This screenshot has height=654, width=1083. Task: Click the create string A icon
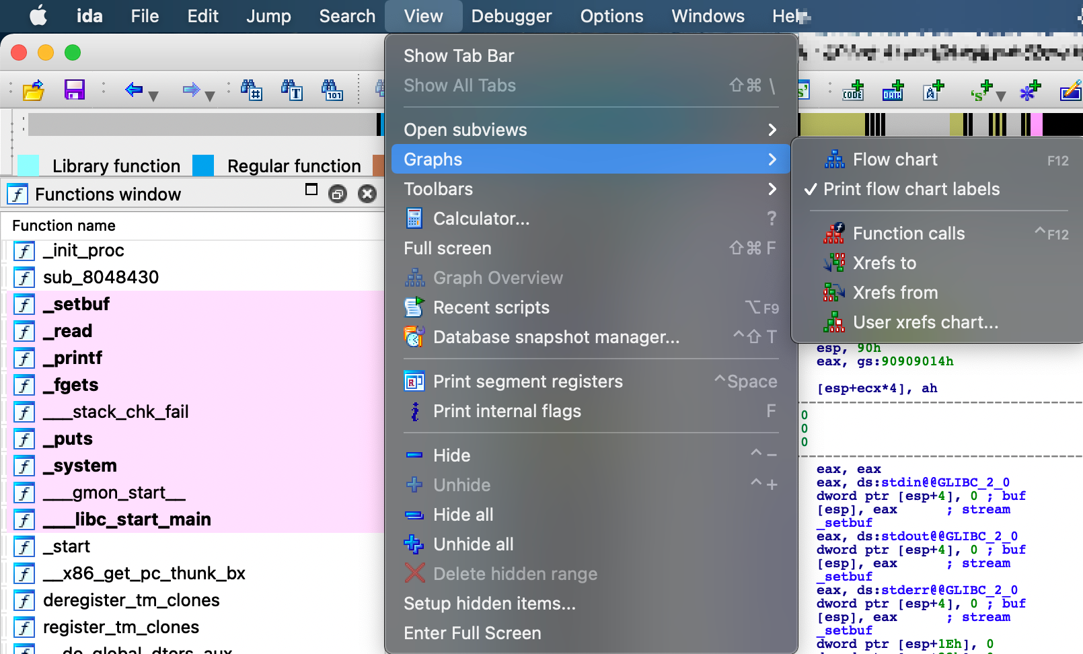(x=933, y=89)
